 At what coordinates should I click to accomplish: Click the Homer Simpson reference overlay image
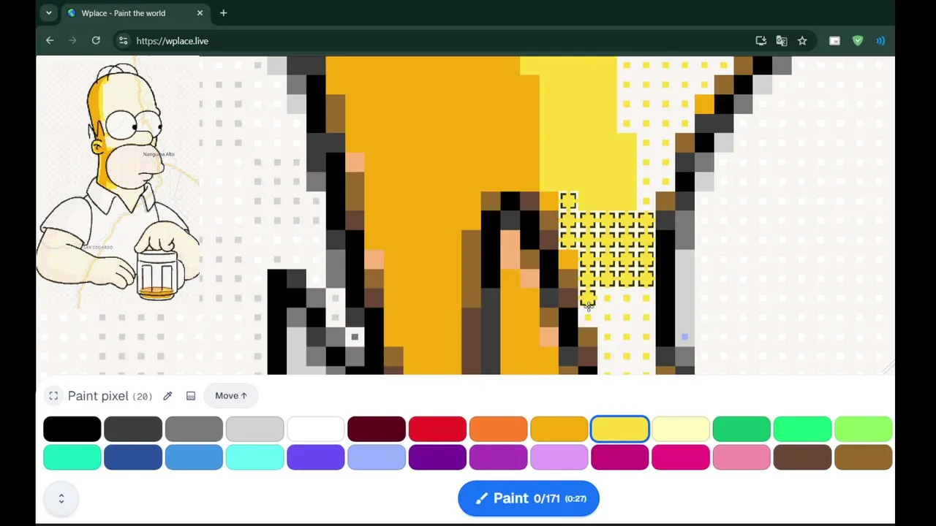[119, 183]
